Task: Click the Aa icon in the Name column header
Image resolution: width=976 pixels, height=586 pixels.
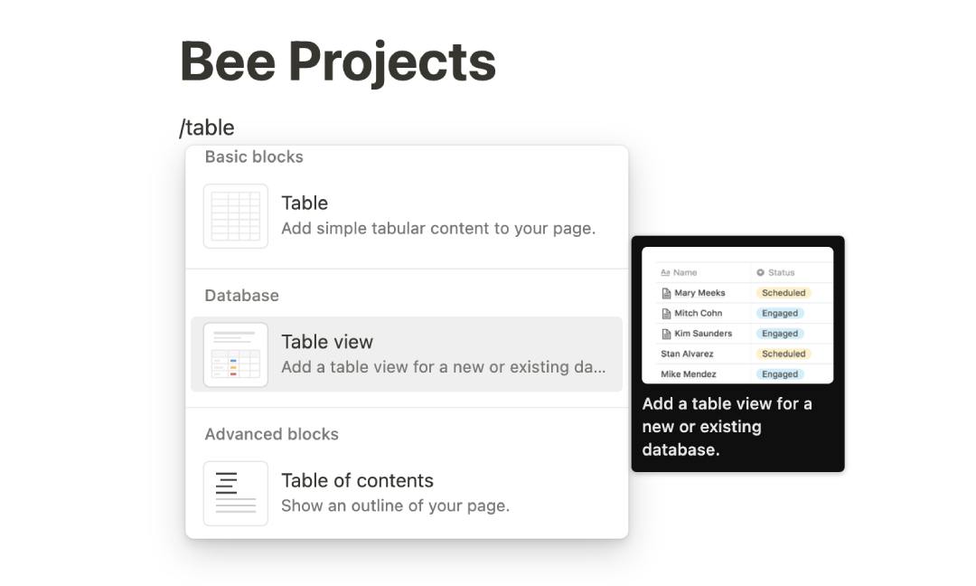Action: point(664,272)
